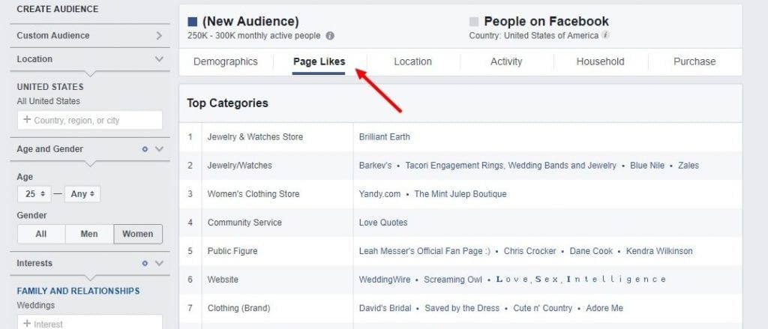Open minimum age 25 dropdown

(x=34, y=194)
